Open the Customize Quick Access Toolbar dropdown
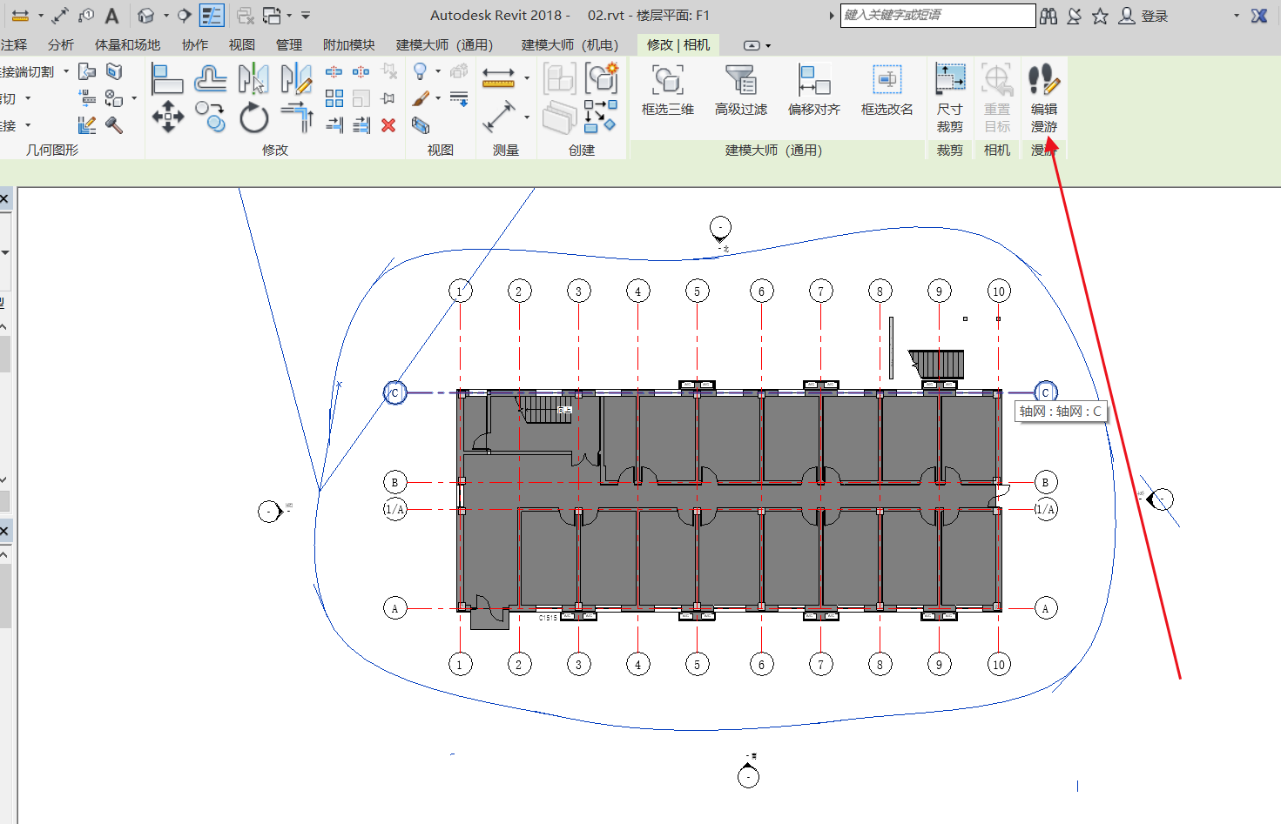 [306, 16]
